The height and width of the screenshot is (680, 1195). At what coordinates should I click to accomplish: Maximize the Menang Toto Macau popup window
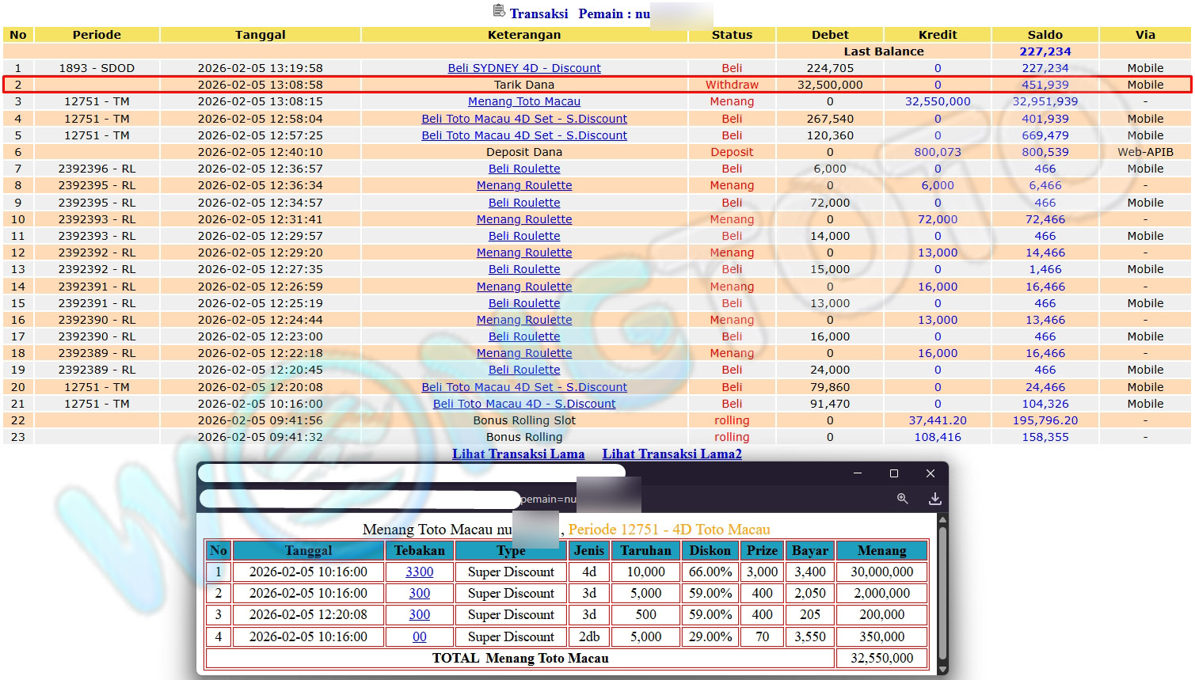tap(894, 473)
